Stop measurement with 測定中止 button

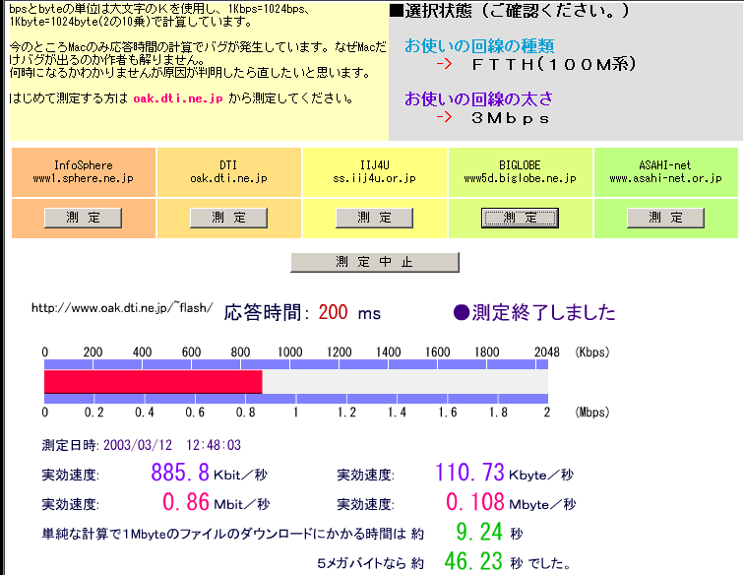click(375, 262)
